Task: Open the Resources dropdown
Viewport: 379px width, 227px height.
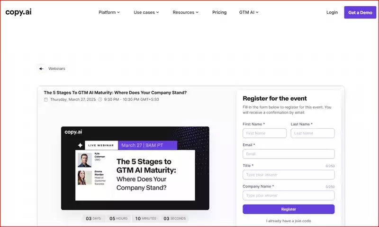Action: click(x=185, y=12)
